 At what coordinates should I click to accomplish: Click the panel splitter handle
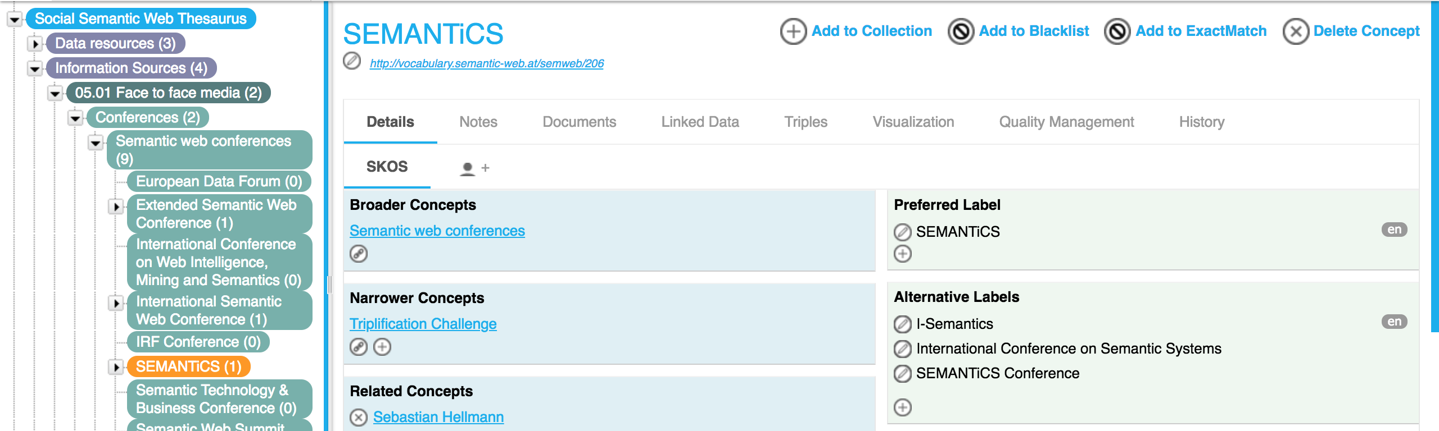[329, 285]
